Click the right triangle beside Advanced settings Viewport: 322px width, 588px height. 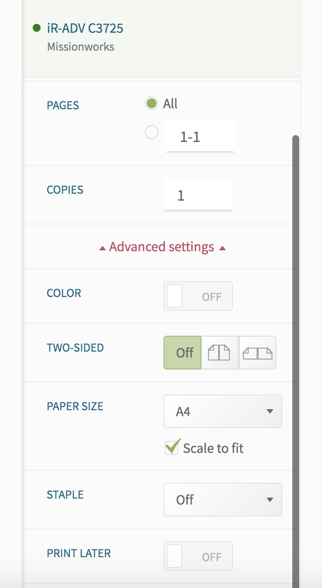pyautogui.click(x=222, y=248)
